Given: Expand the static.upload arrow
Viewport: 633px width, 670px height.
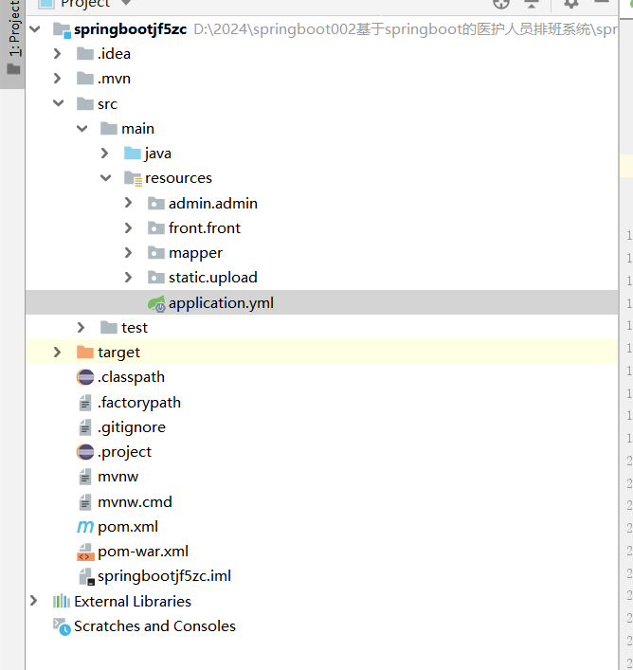Looking at the screenshot, I should (128, 278).
